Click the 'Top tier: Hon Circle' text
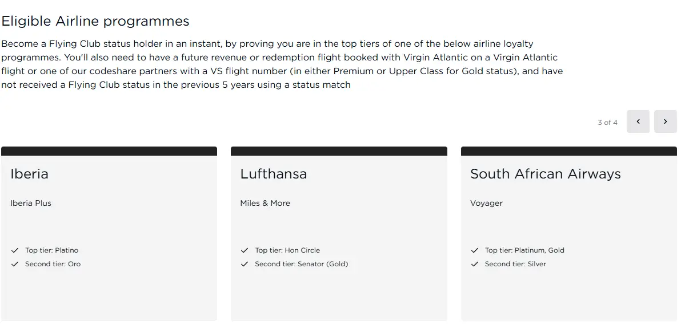The width and height of the screenshot is (685, 329). pyautogui.click(x=287, y=250)
